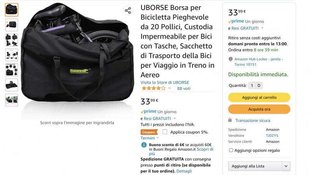
Task: Tick the Applica coupon 5% checkbox
Action: pyautogui.click(x=165, y=132)
